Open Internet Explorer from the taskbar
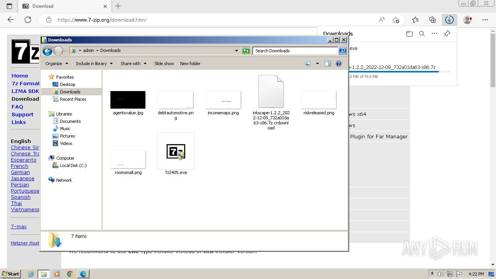Viewport: 496px width, 279px height. [x=31, y=274]
